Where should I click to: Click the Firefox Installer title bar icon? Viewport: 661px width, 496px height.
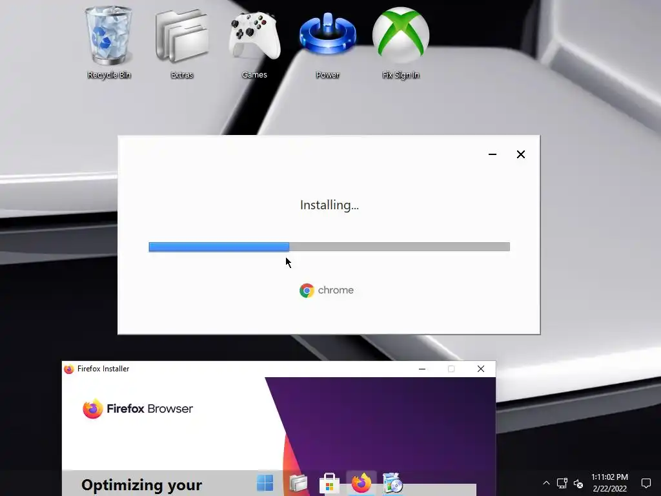68,369
